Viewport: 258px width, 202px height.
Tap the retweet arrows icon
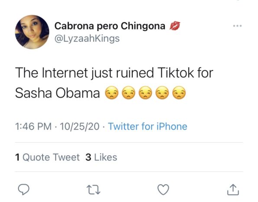click(94, 190)
